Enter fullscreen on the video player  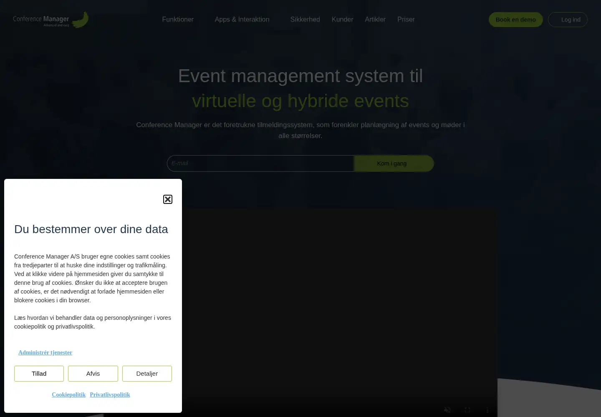(x=467, y=410)
